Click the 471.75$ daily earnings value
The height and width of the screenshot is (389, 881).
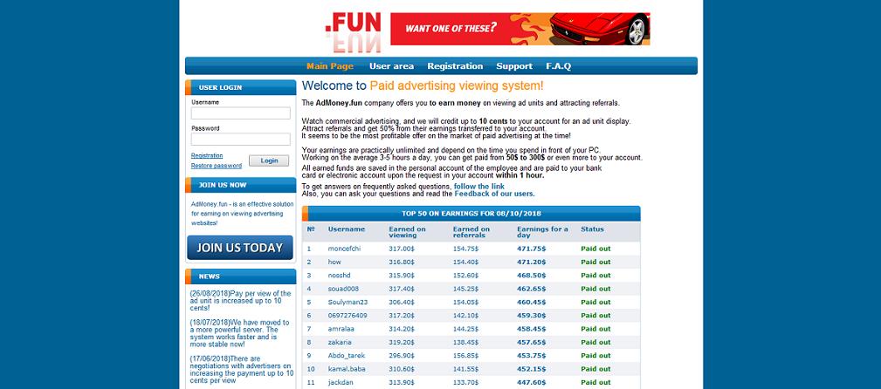pos(532,249)
